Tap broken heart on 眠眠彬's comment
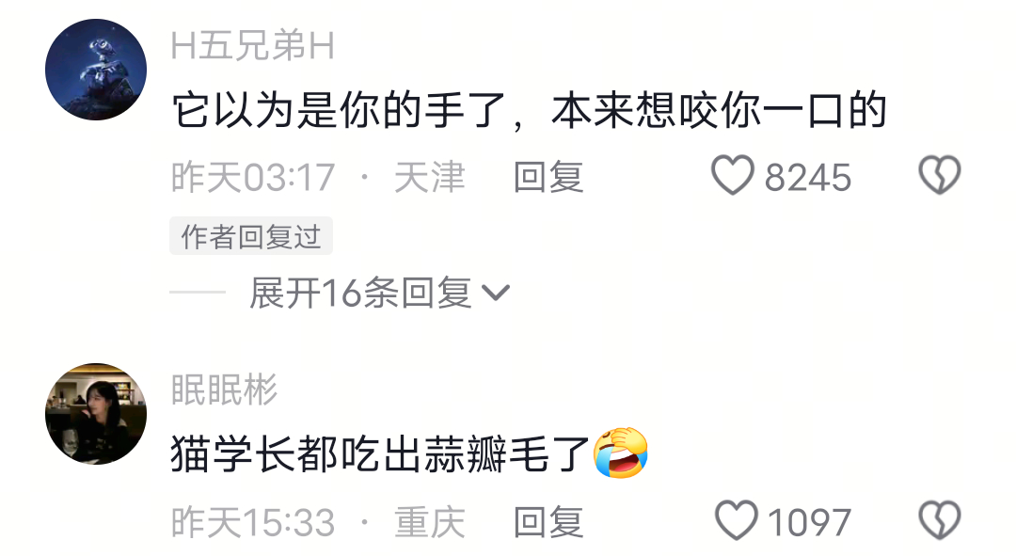Screen dimensions: 1016x556 click(940, 520)
